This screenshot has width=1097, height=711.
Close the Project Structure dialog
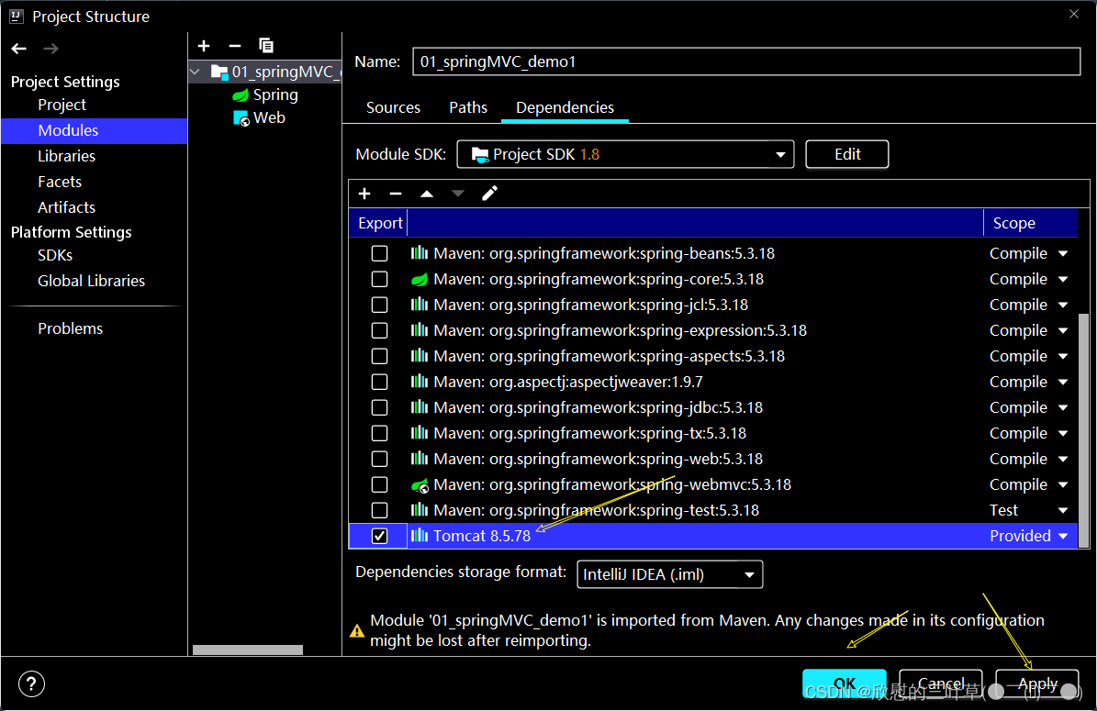coord(1074,14)
